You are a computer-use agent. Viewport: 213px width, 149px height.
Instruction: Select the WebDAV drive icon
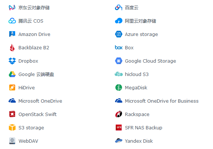point(12,141)
